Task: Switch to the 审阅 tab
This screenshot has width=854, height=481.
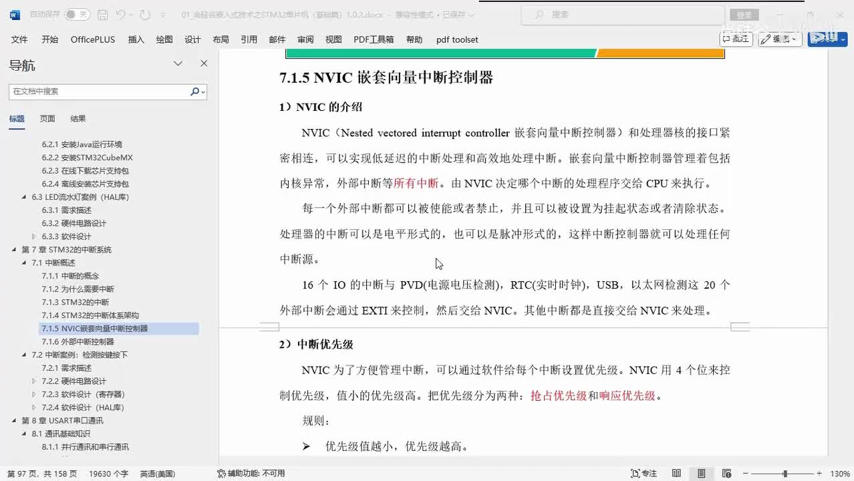Action: (305, 39)
